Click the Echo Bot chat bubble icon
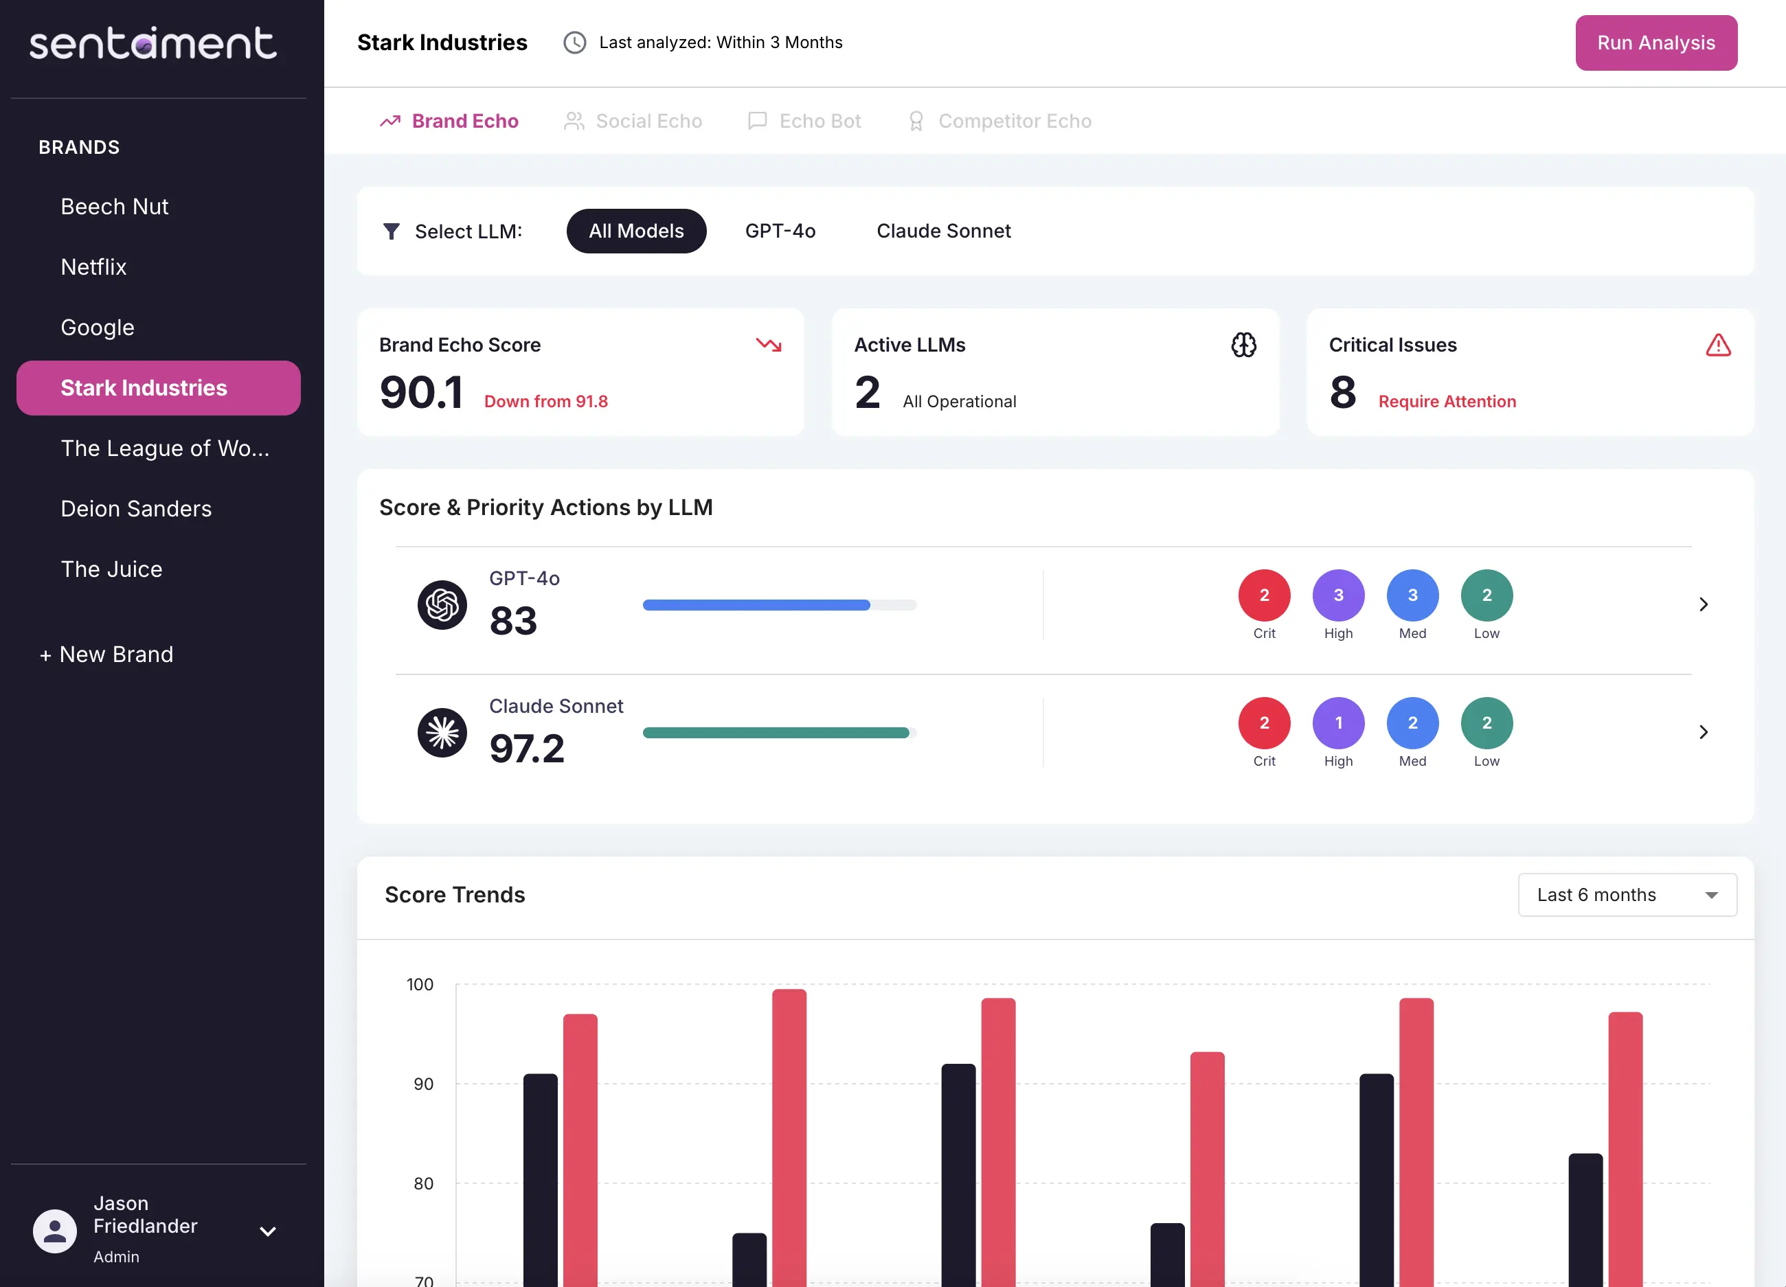 point(758,122)
